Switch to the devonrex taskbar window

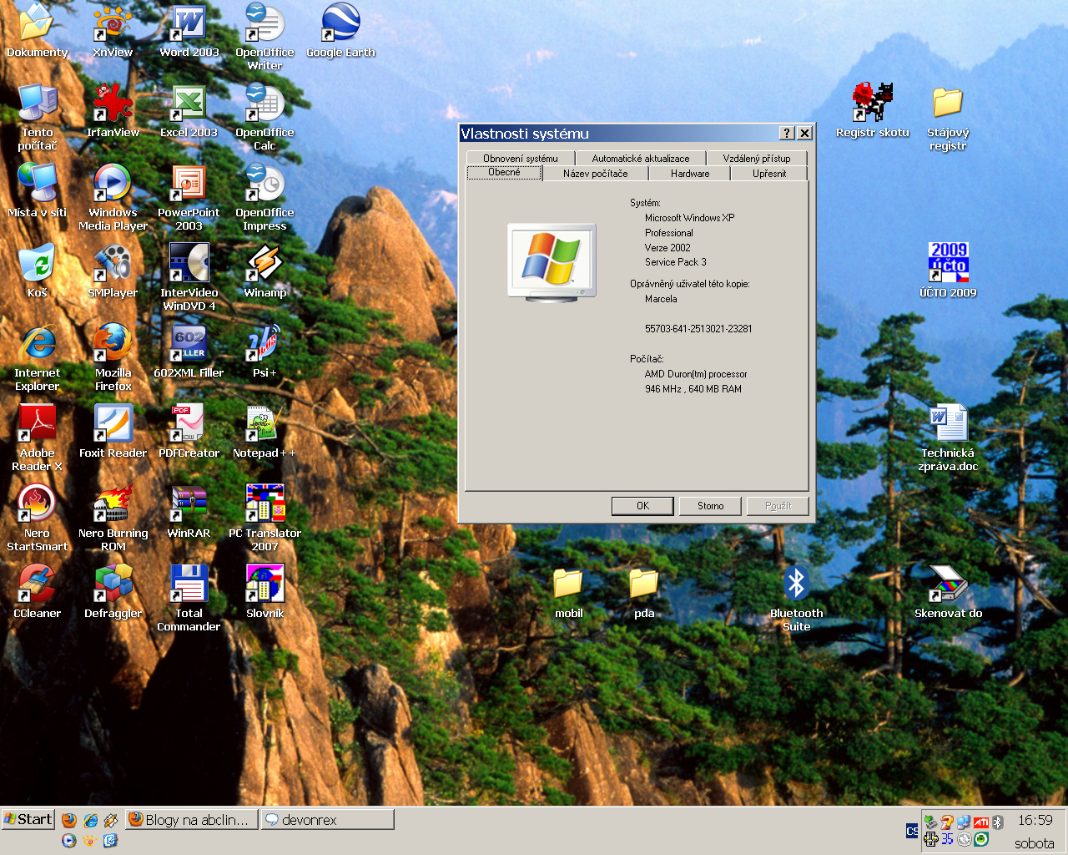pos(327,819)
